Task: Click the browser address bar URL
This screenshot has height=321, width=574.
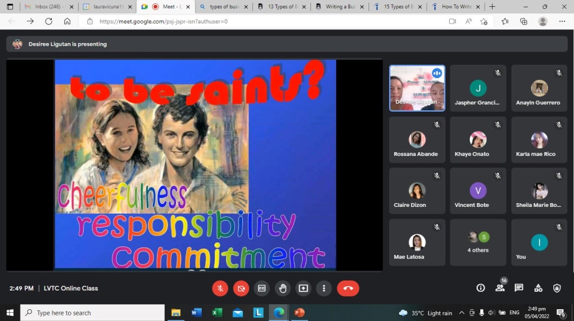Action: point(164,21)
